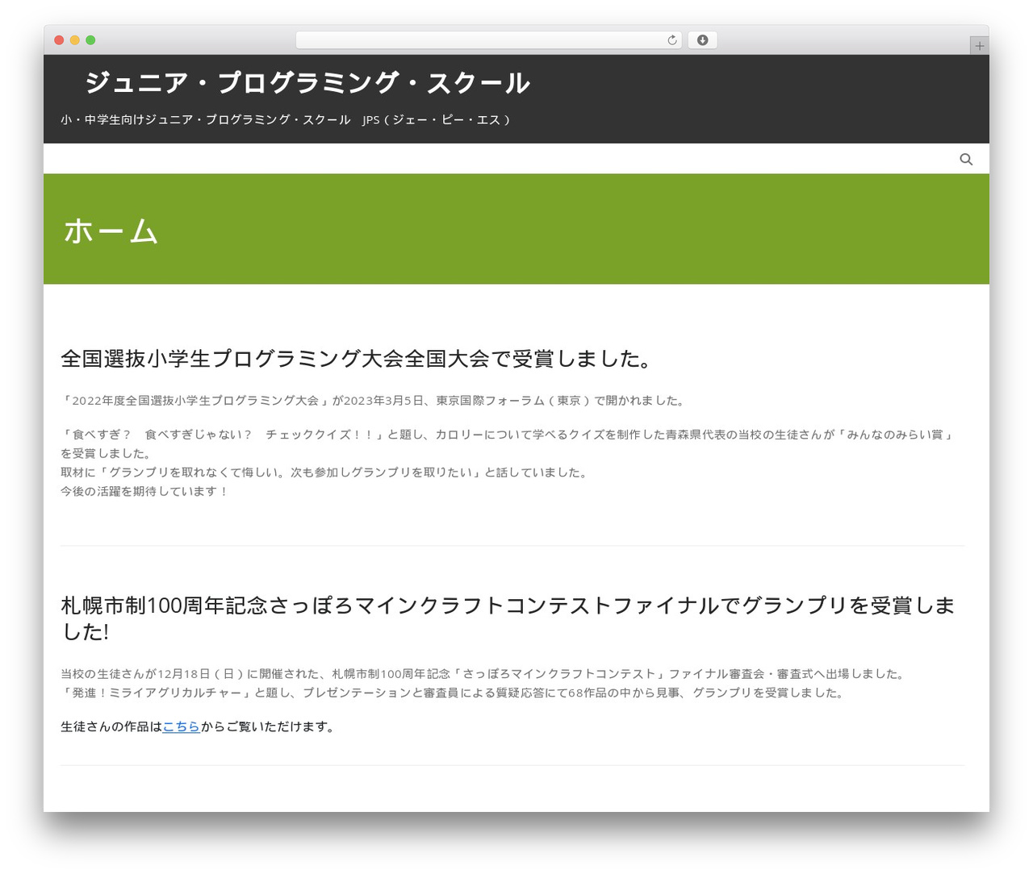Viewport: 1033px width, 874px height.
Task: Click the ホーム page title
Action: coord(111,231)
